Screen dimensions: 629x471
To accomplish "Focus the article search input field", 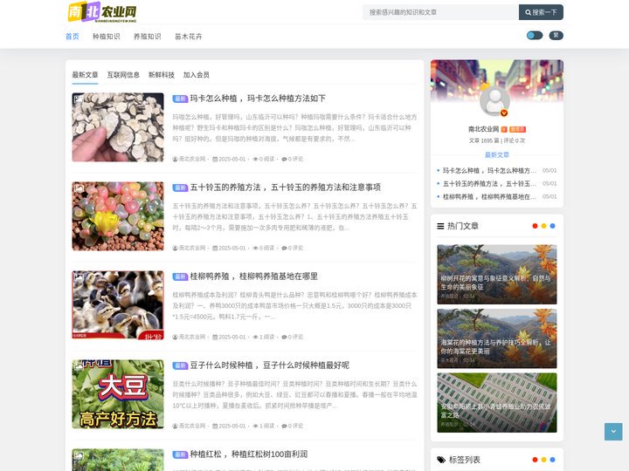I will (440, 12).
